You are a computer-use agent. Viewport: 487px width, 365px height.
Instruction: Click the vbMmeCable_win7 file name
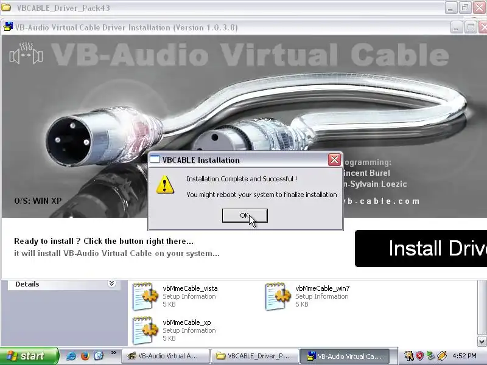click(323, 288)
